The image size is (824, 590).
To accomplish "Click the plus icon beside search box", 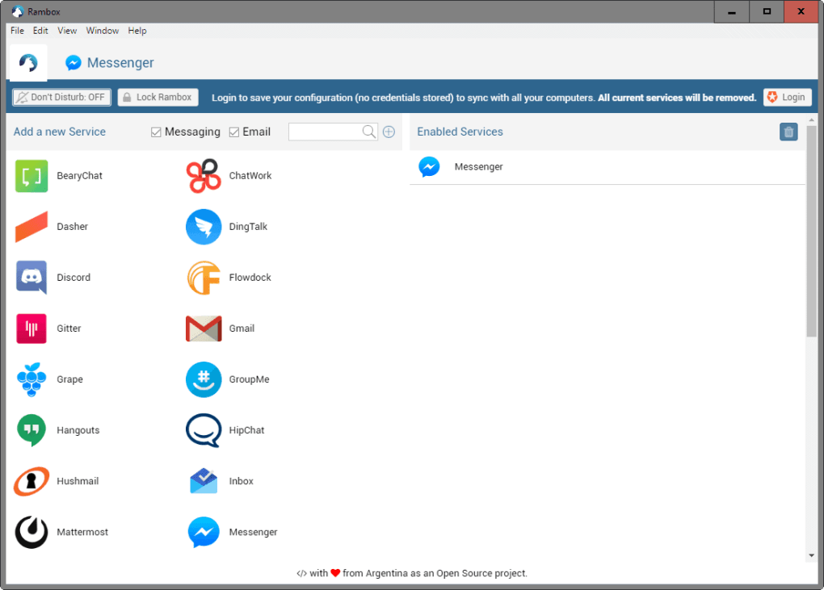I will (389, 132).
